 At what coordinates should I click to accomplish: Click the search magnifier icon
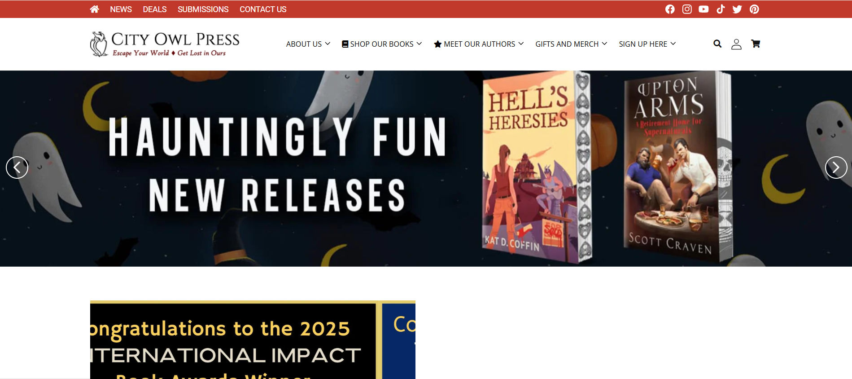717,44
